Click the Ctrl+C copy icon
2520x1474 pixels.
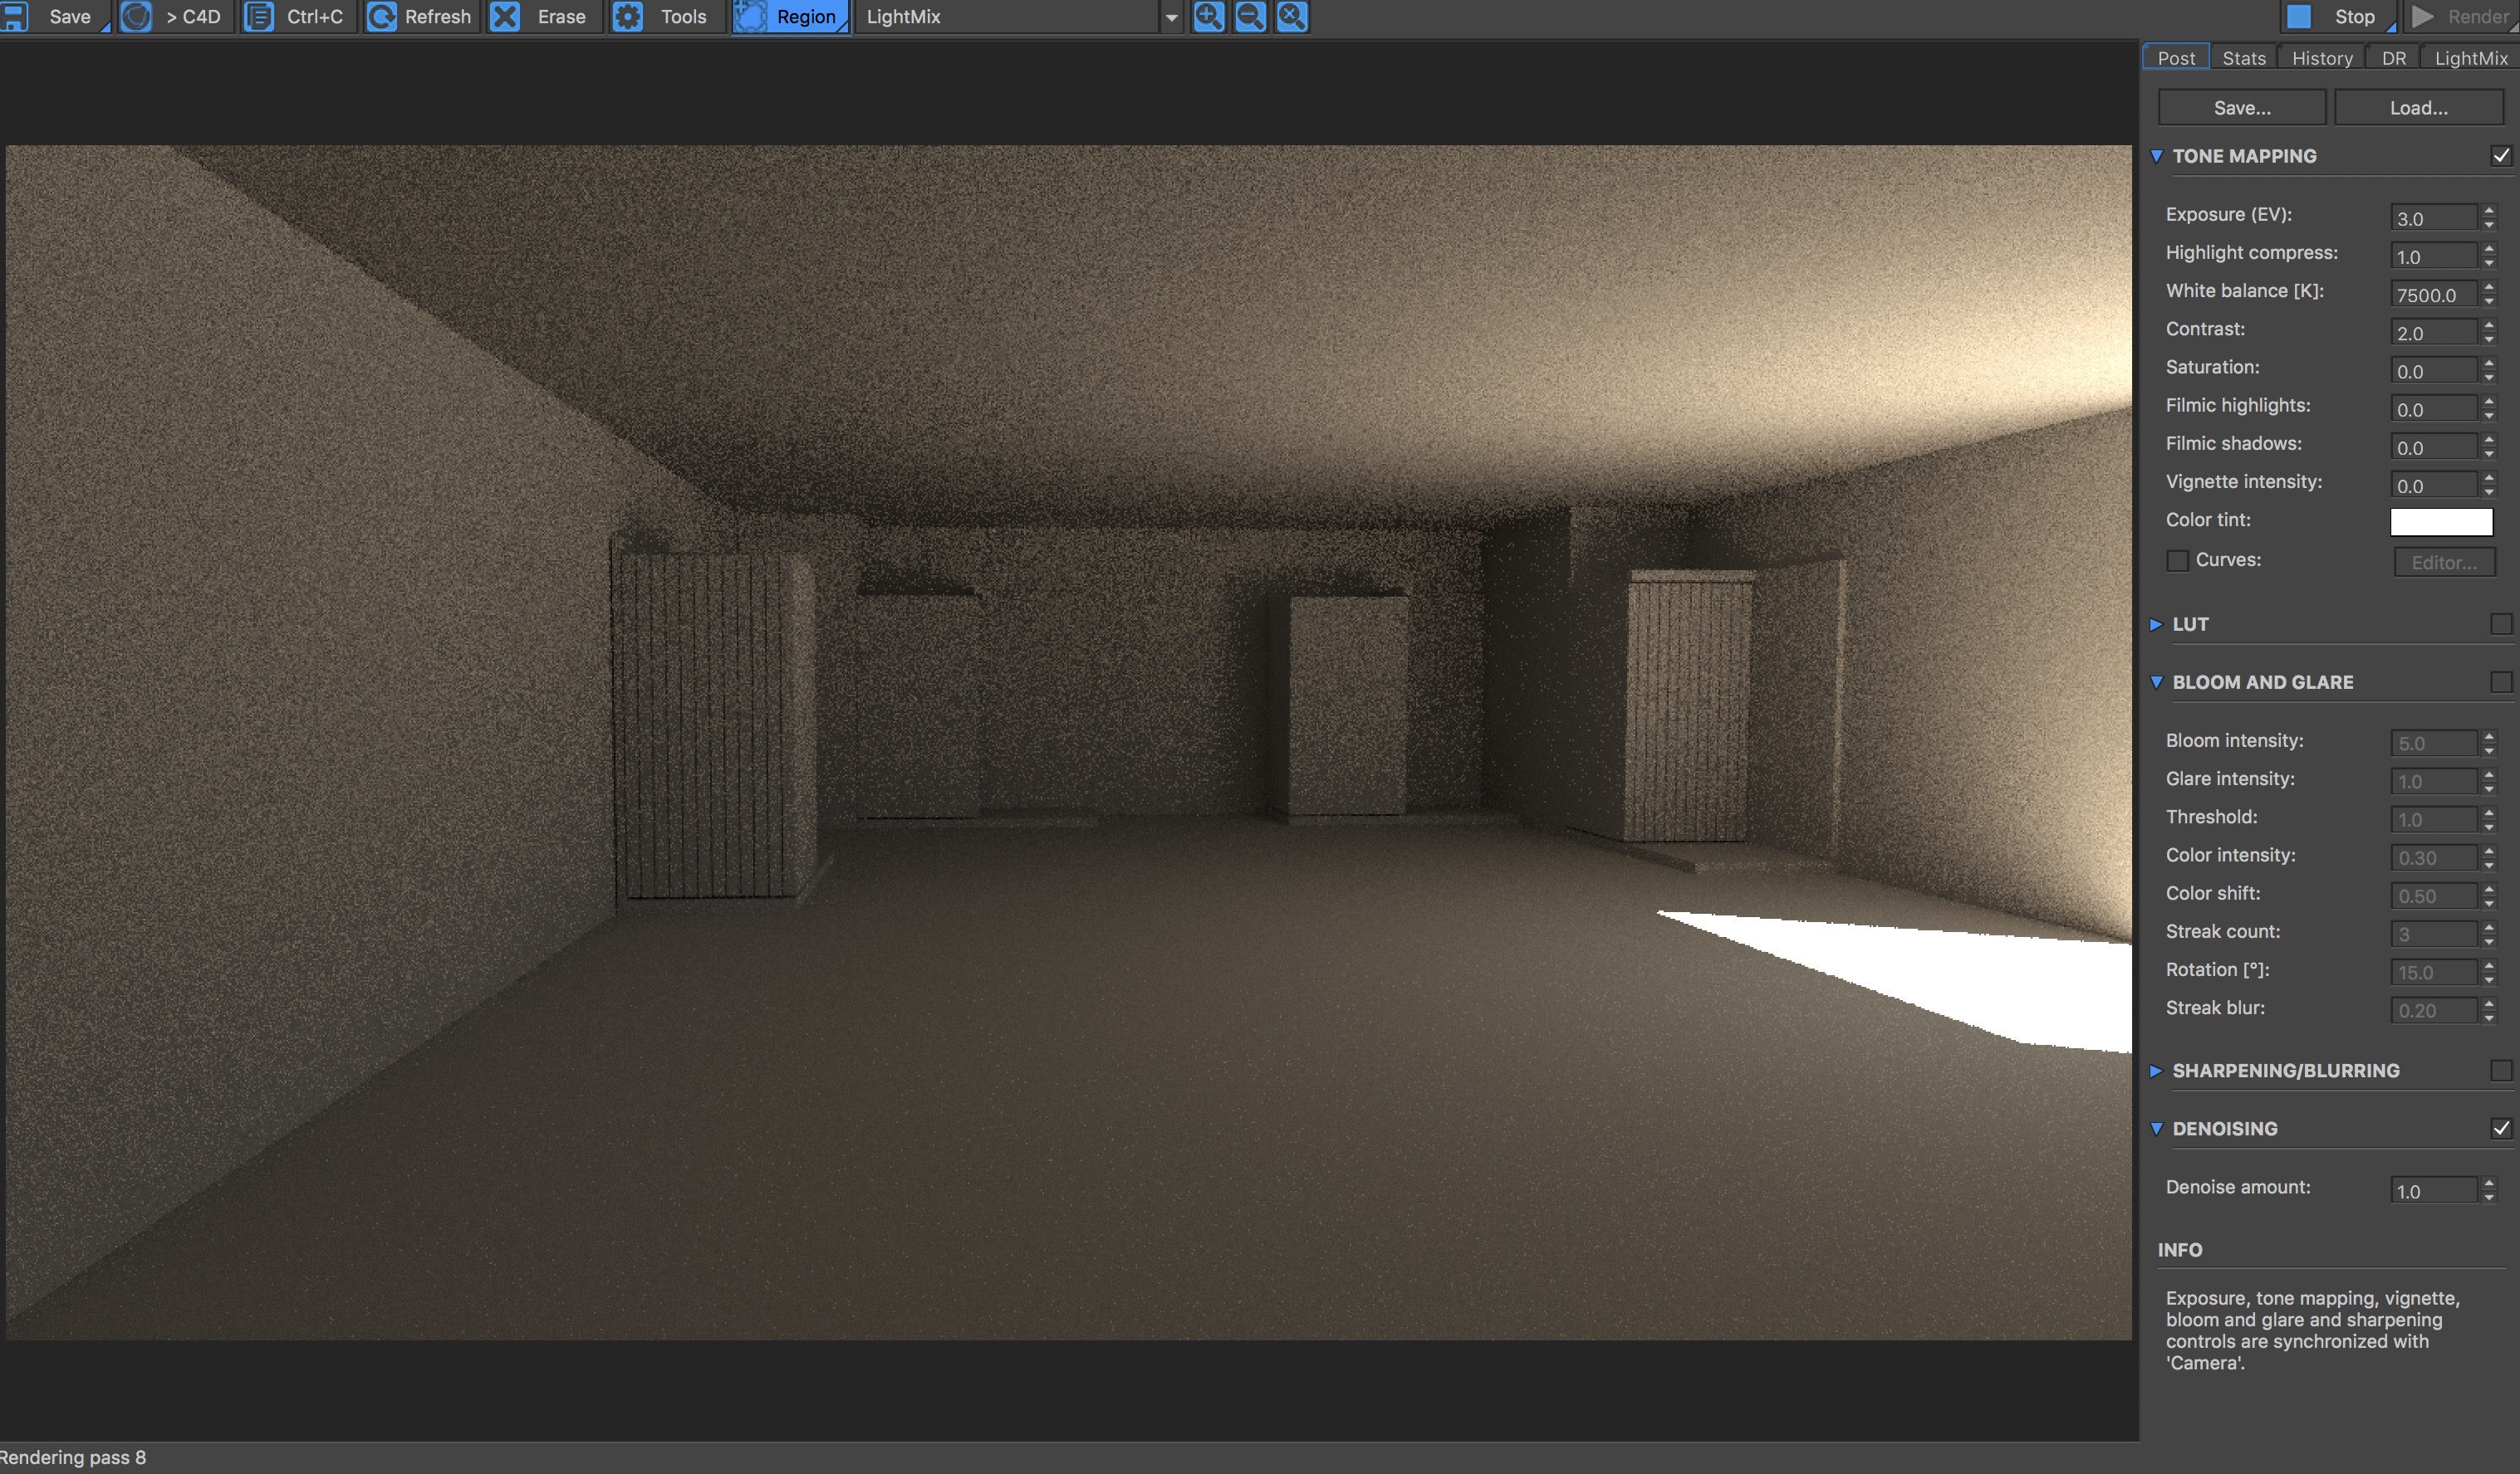coord(259,16)
